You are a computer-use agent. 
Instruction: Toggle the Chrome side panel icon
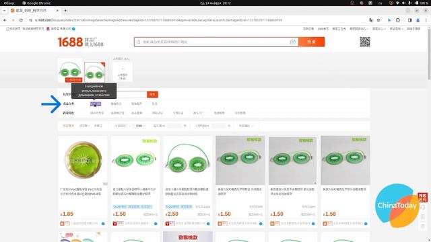(409, 20)
